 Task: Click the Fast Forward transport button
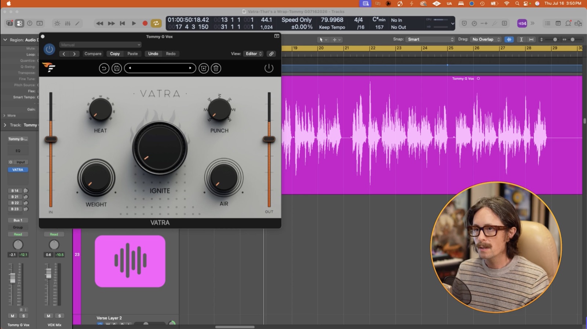111,23
